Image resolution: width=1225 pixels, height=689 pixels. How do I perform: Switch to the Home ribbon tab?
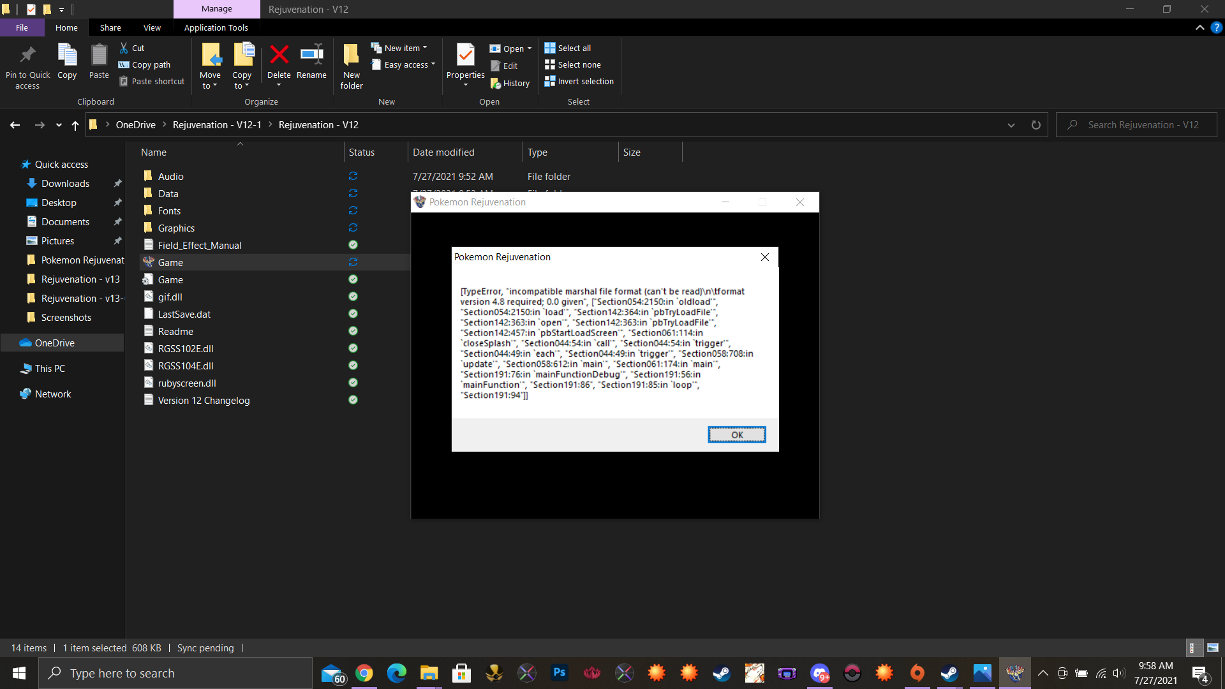(66, 27)
